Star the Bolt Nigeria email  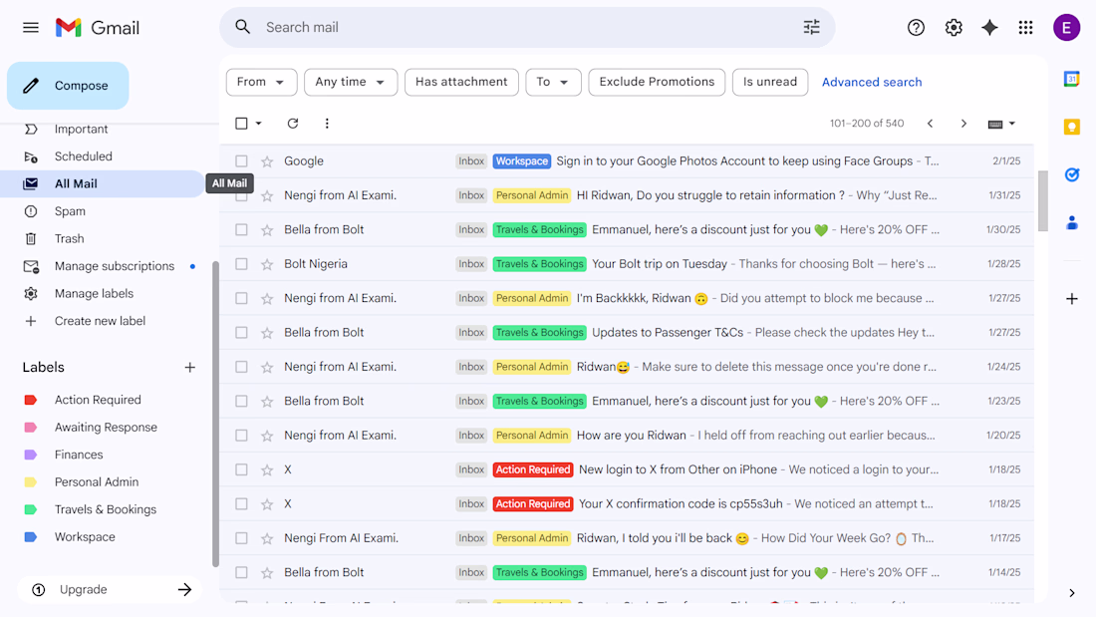[x=267, y=264]
